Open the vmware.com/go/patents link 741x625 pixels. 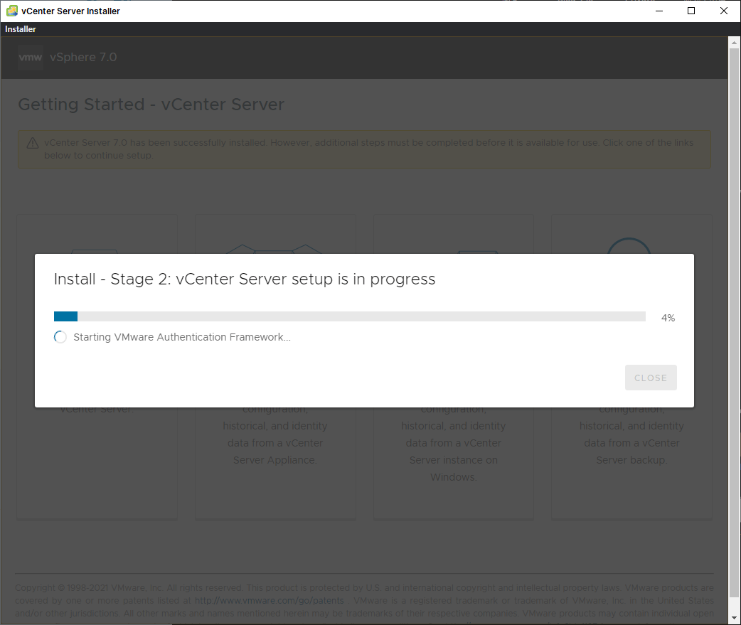point(269,600)
